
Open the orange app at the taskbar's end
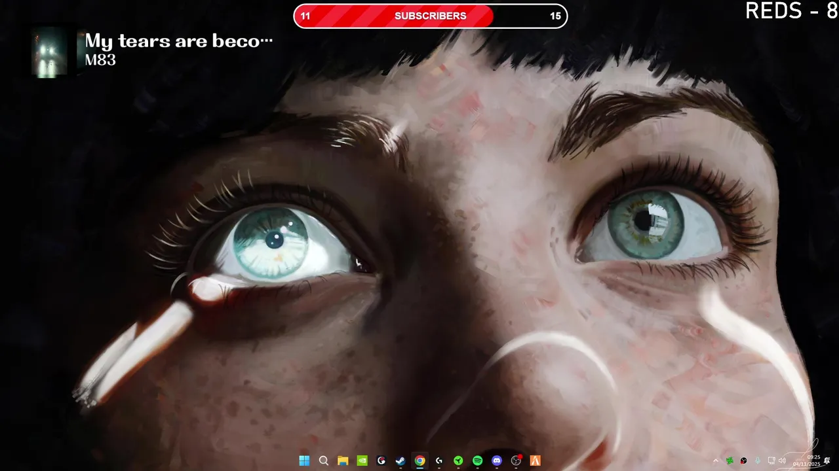536,461
